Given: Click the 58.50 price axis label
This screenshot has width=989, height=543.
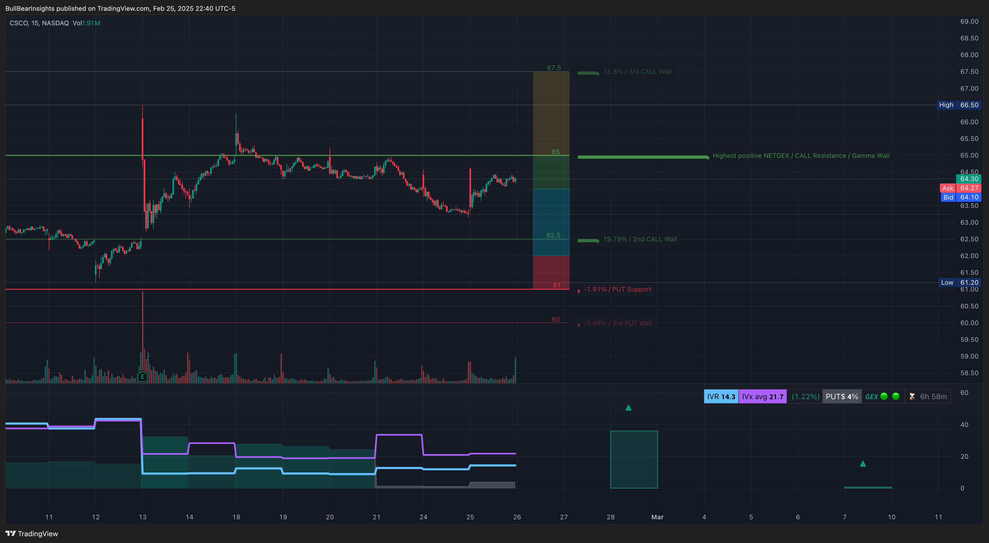Looking at the screenshot, I should (969, 373).
